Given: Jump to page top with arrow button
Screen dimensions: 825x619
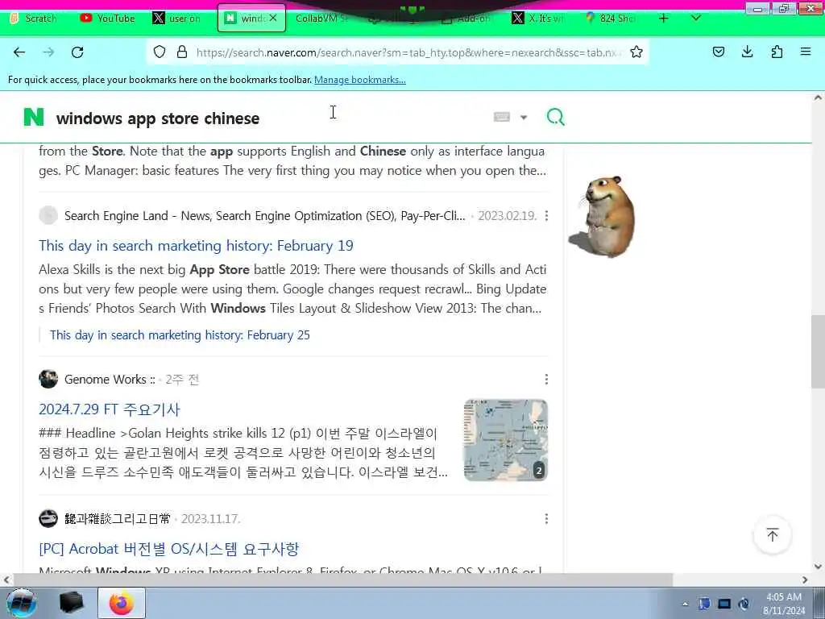Looking at the screenshot, I should click(773, 535).
